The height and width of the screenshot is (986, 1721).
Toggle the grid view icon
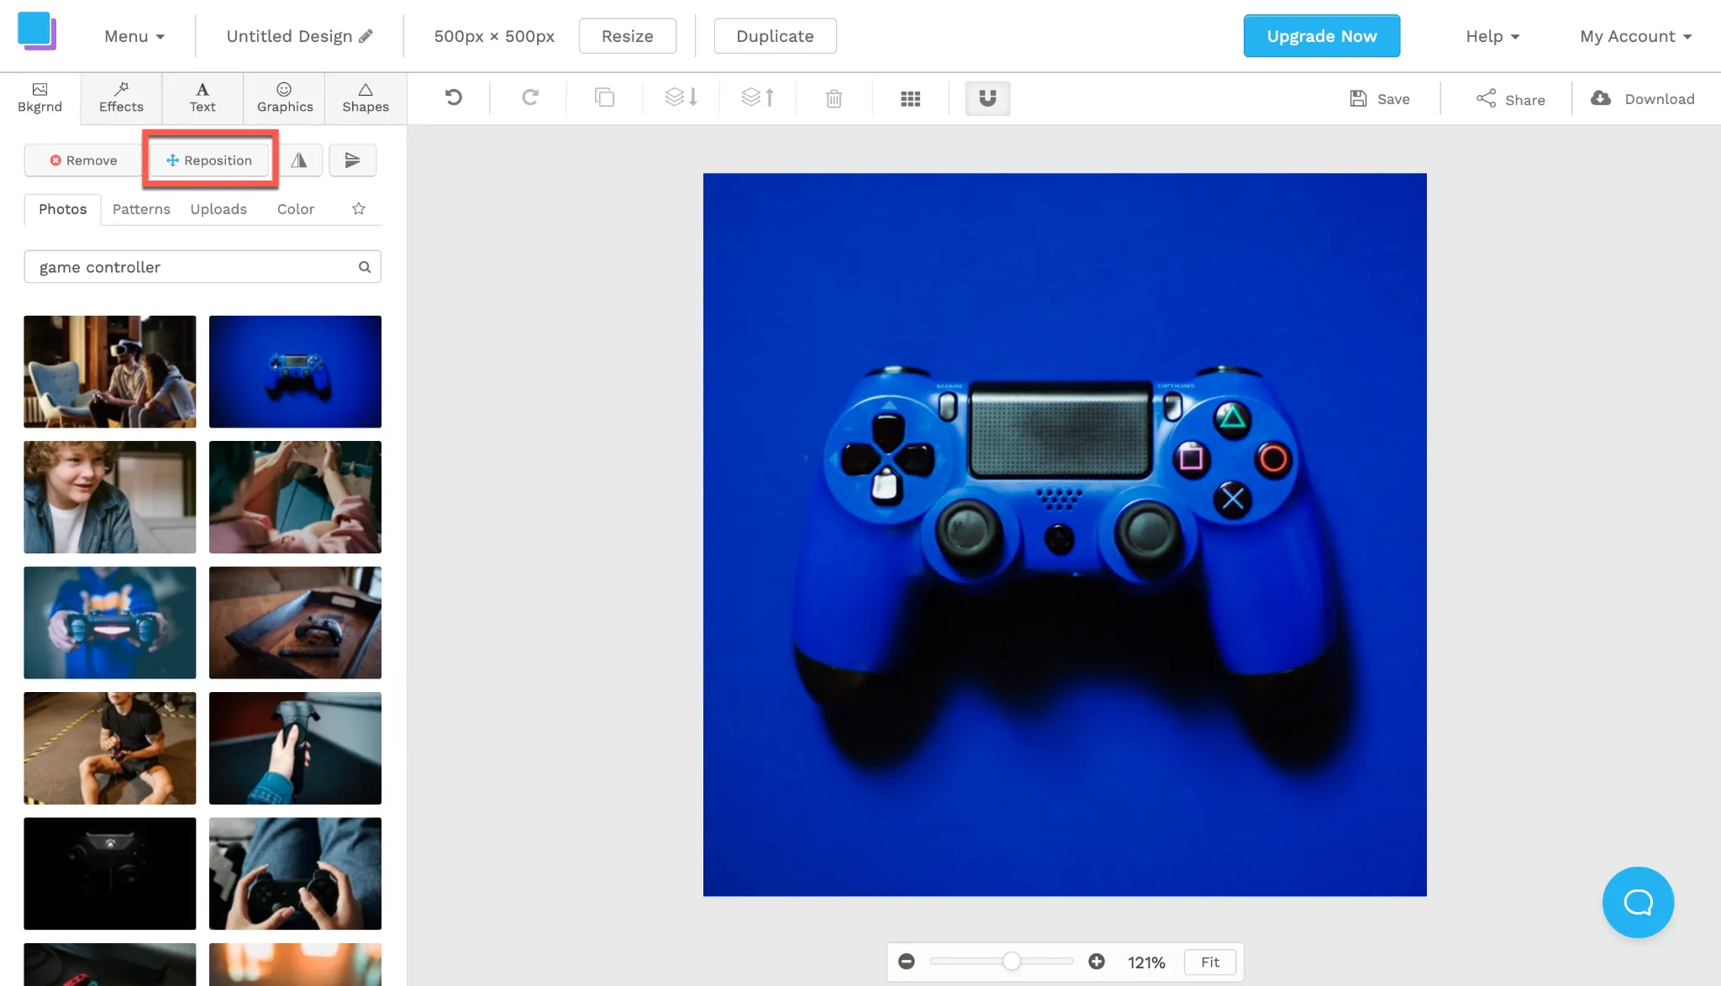point(910,98)
